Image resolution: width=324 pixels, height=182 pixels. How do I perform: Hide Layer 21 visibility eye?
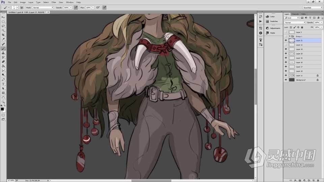286,40
